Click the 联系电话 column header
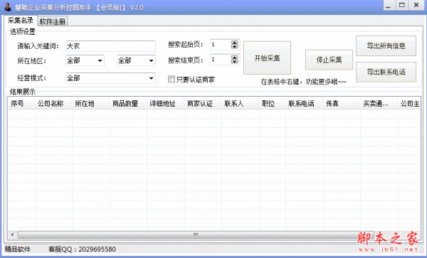 (305, 103)
